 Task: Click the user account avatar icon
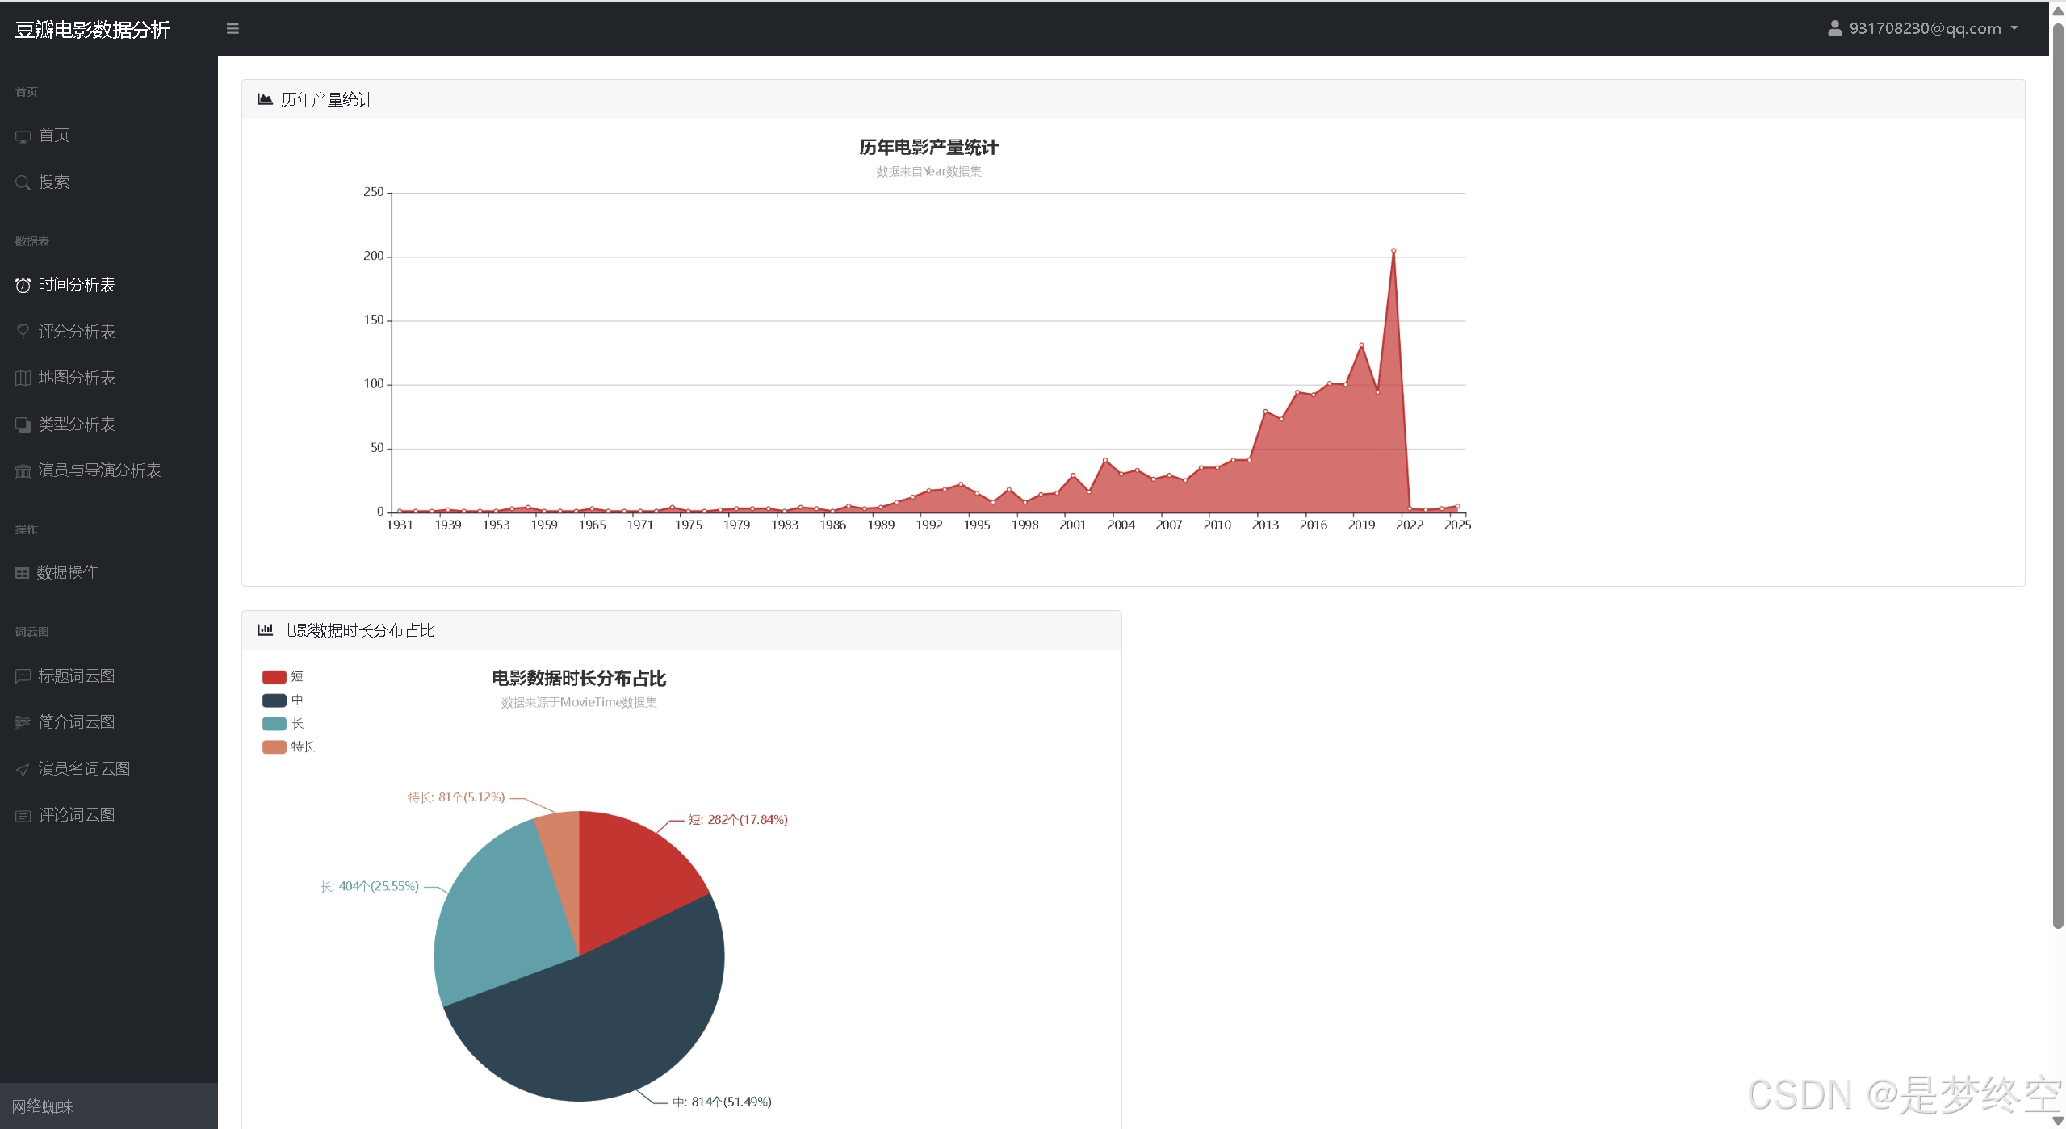1834,28
